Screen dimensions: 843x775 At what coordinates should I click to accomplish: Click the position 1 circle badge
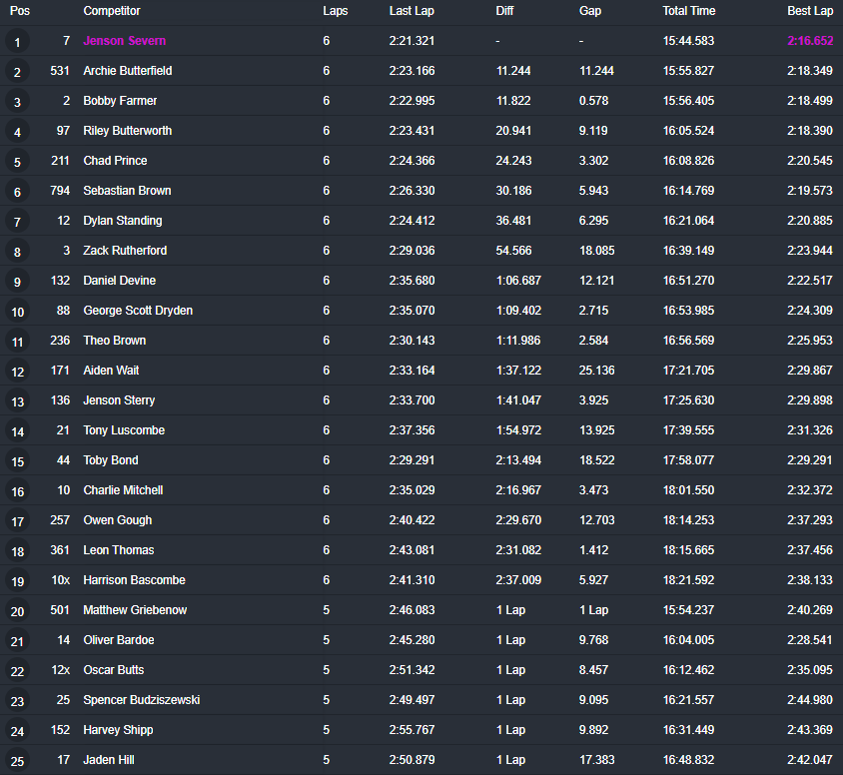pos(17,42)
